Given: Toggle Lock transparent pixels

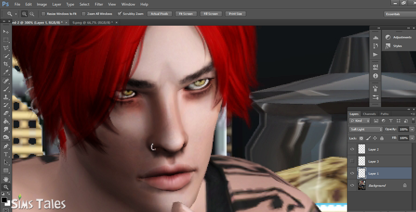Looking at the screenshot, I should 361,138.
